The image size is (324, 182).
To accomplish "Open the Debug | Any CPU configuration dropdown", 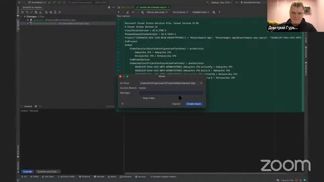I will [x=222, y=3].
